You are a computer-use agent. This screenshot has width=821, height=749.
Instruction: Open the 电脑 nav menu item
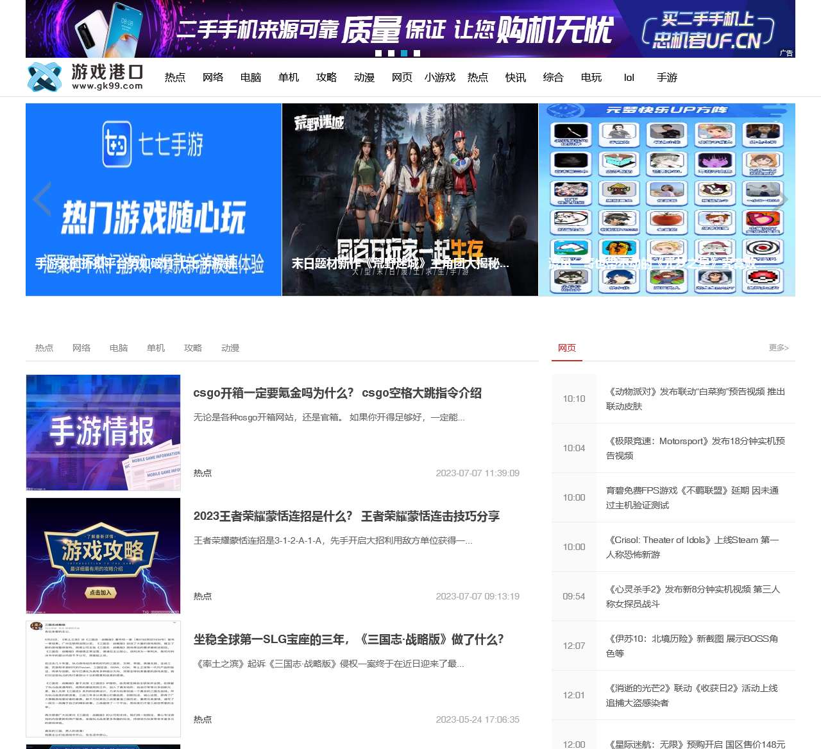250,77
